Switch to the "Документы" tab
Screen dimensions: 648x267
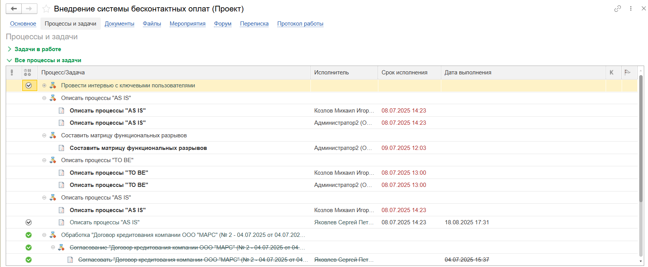point(119,24)
